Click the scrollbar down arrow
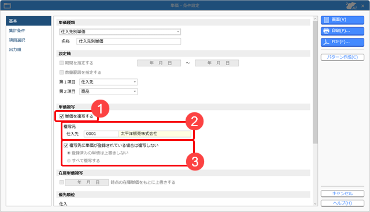 click(x=315, y=204)
